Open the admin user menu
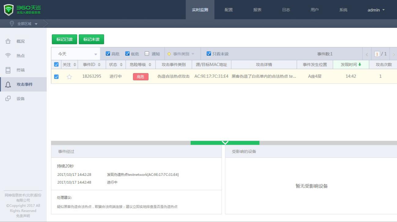Screen dimensions: 397x222 pos(376,10)
